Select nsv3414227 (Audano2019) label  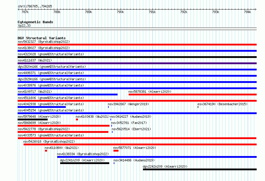[131, 117]
